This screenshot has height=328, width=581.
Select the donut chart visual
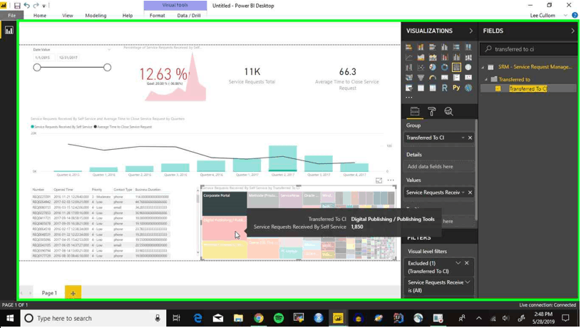(444, 68)
